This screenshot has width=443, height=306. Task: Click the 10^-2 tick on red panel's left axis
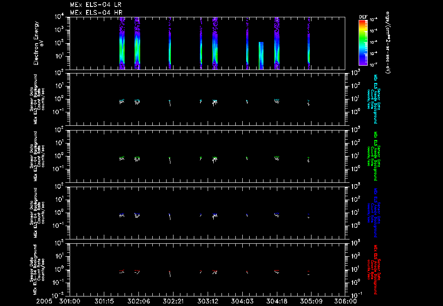[58, 295]
